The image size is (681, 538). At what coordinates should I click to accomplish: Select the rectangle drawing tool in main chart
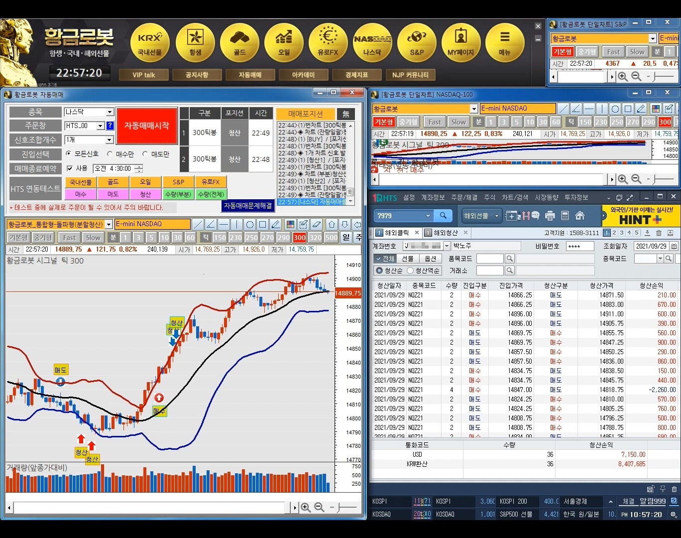point(263,224)
